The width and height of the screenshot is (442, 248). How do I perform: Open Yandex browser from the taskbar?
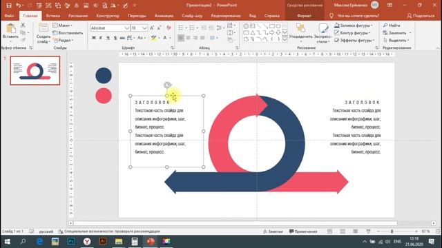87,242
